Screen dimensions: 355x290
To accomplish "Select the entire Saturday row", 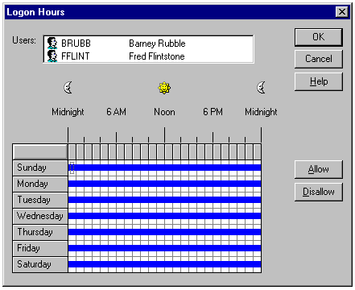I will (40, 265).
